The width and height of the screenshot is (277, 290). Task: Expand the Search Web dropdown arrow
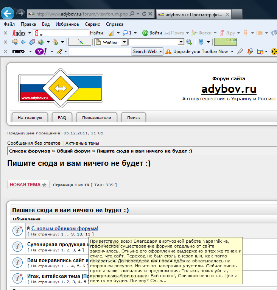point(160,51)
